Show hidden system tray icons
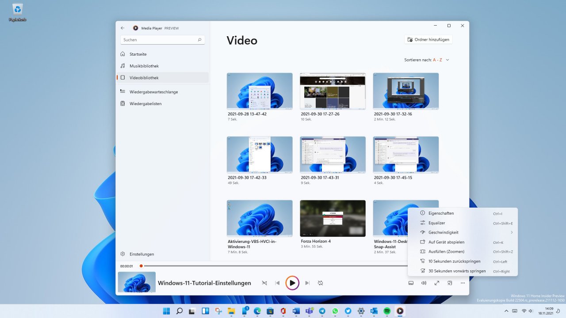The height and width of the screenshot is (318, 566). (506, 311)
